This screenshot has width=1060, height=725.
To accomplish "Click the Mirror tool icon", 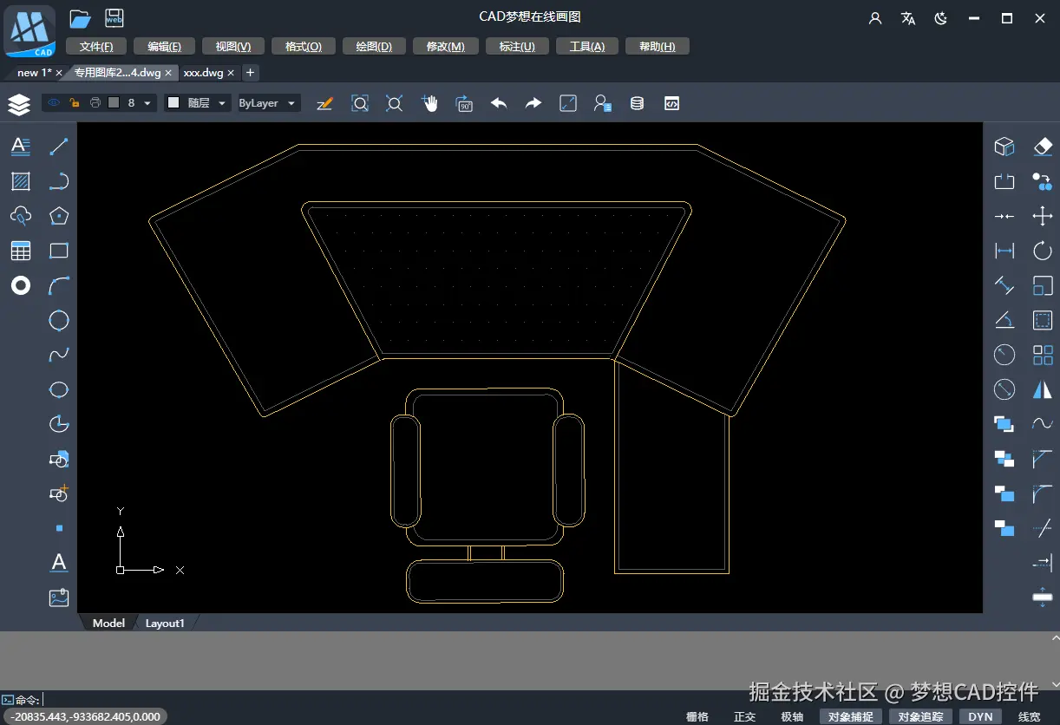I will pyautogui.click(x=1043, y=389).
